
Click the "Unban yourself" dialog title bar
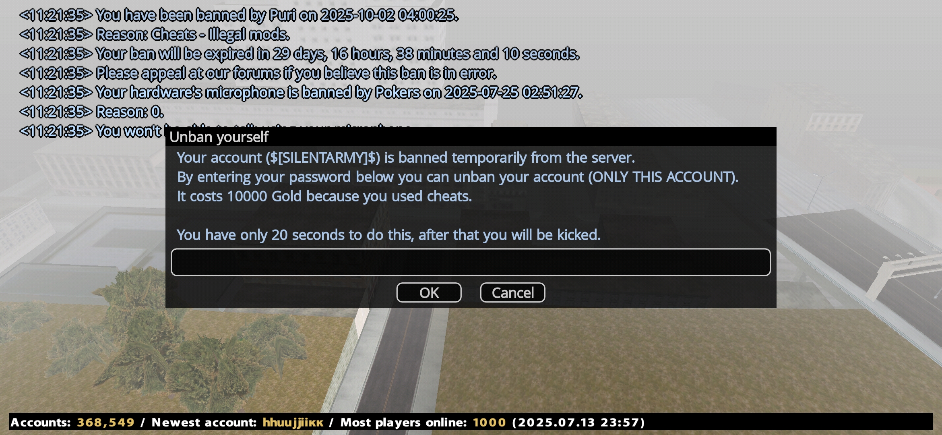click(471, 137)
